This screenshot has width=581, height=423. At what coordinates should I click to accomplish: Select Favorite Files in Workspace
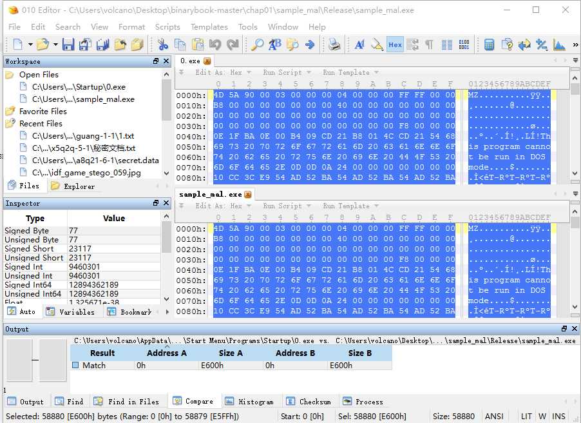coord(43,112)
